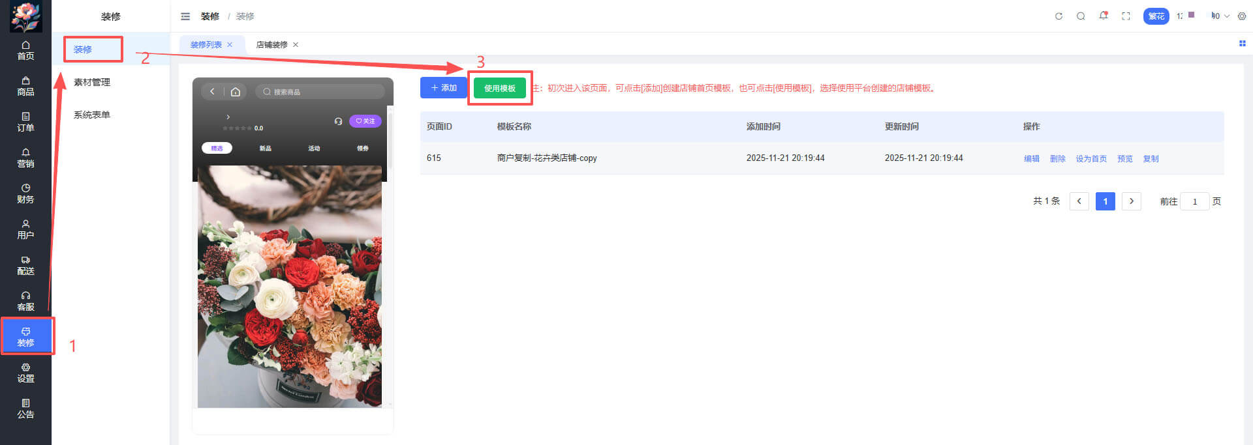The width and height of the screenshot is (1253, 445).
Task: Click 删除 for template 615
Action: coord(1058,159)
